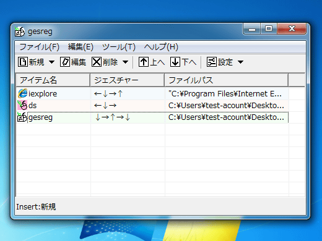This screenshot has height=241, width=322.
Task: Select the ds row mouse icon
Action: coord(22,105)
